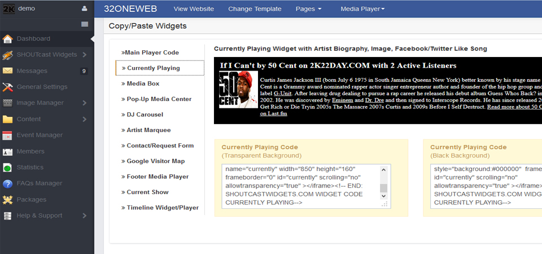Image resolution: width=542 pixels, height=254 pixels.
Task: Click the General Settings tools icon
Action: point(7,87)
